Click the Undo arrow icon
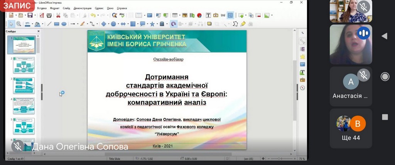 [93, 15]
